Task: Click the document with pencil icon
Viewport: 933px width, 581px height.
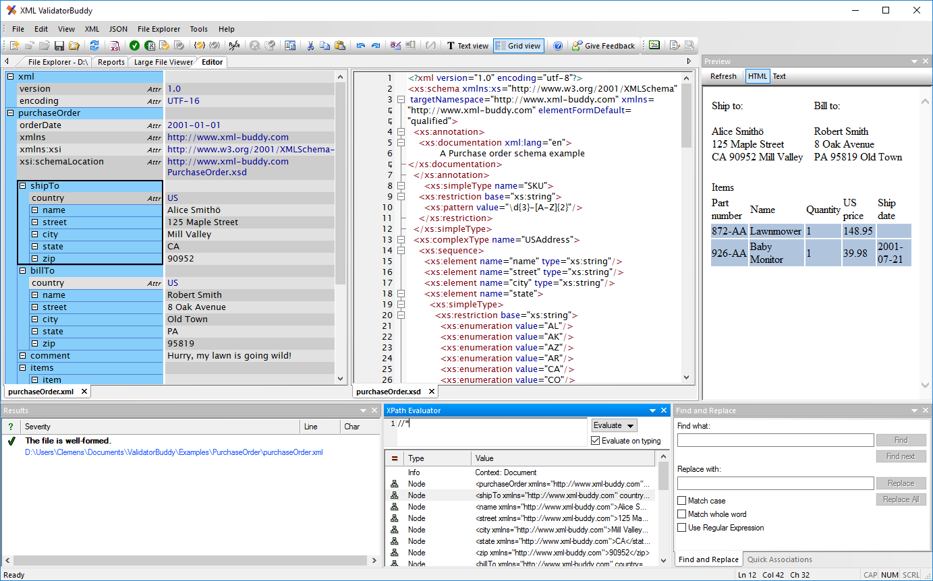Action: [675, 46]
